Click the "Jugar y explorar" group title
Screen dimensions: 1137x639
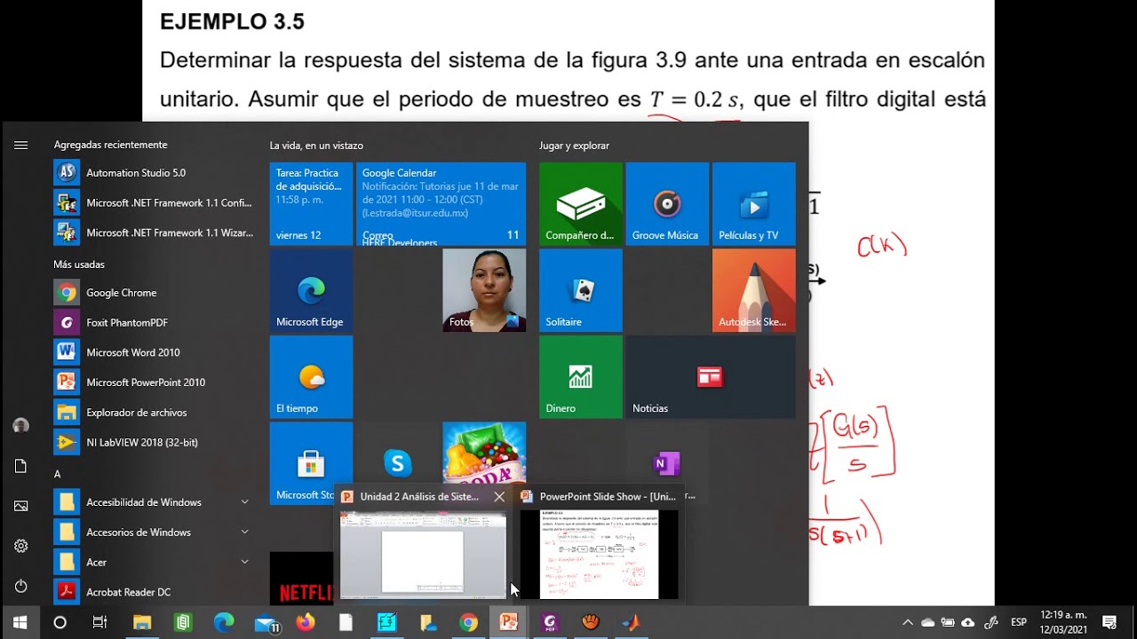pos(574,146)
